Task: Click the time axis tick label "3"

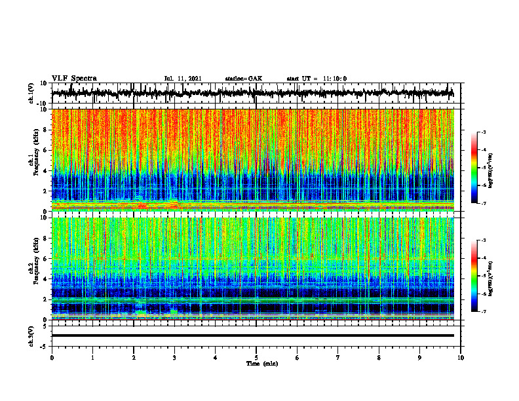Action: tap(174, 358)
